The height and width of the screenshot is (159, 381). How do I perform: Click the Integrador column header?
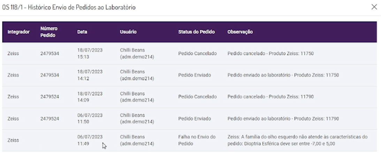click(18, 32)
